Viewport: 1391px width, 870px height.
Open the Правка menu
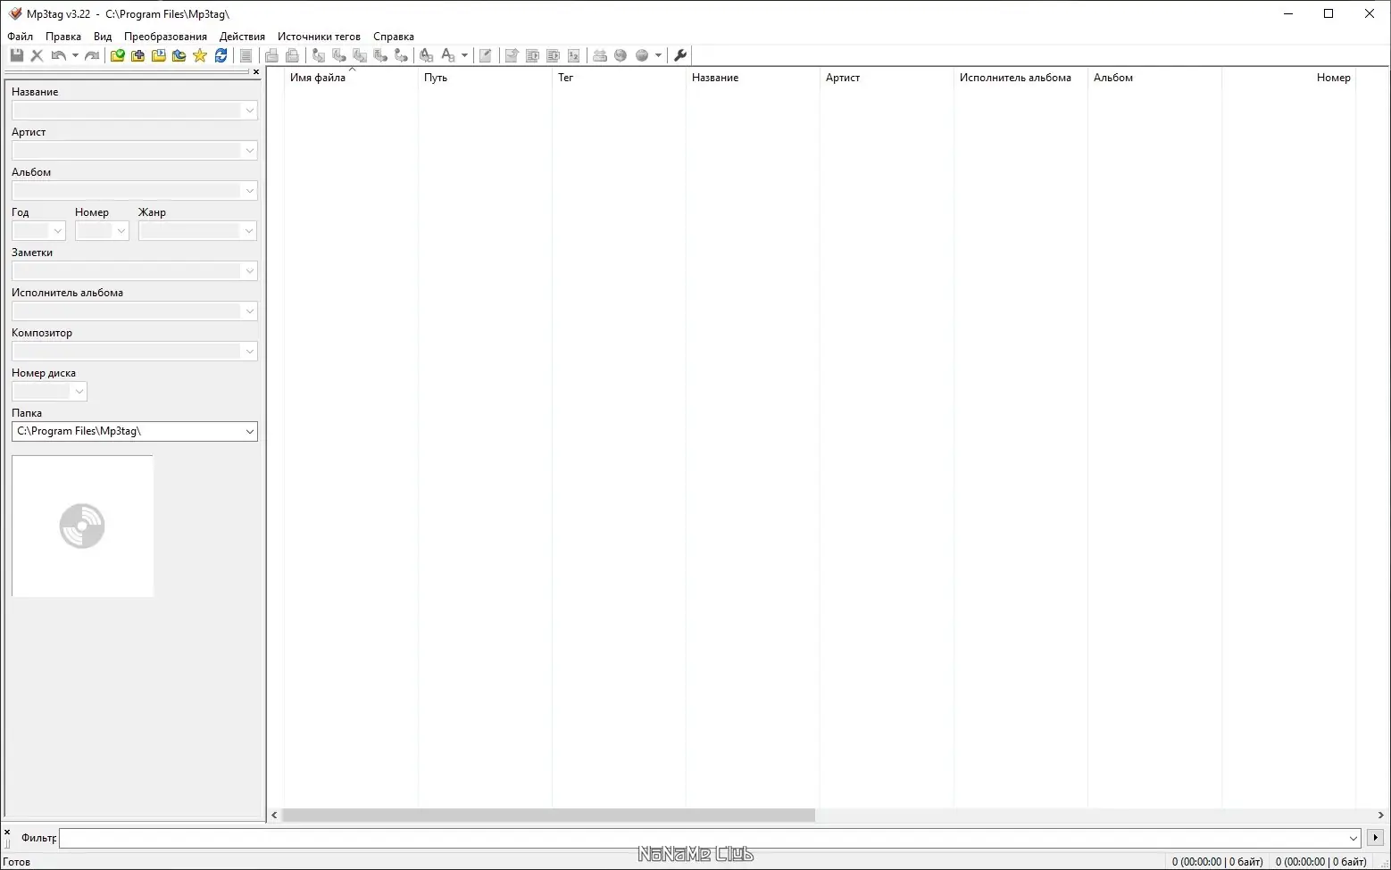[63, 37]
